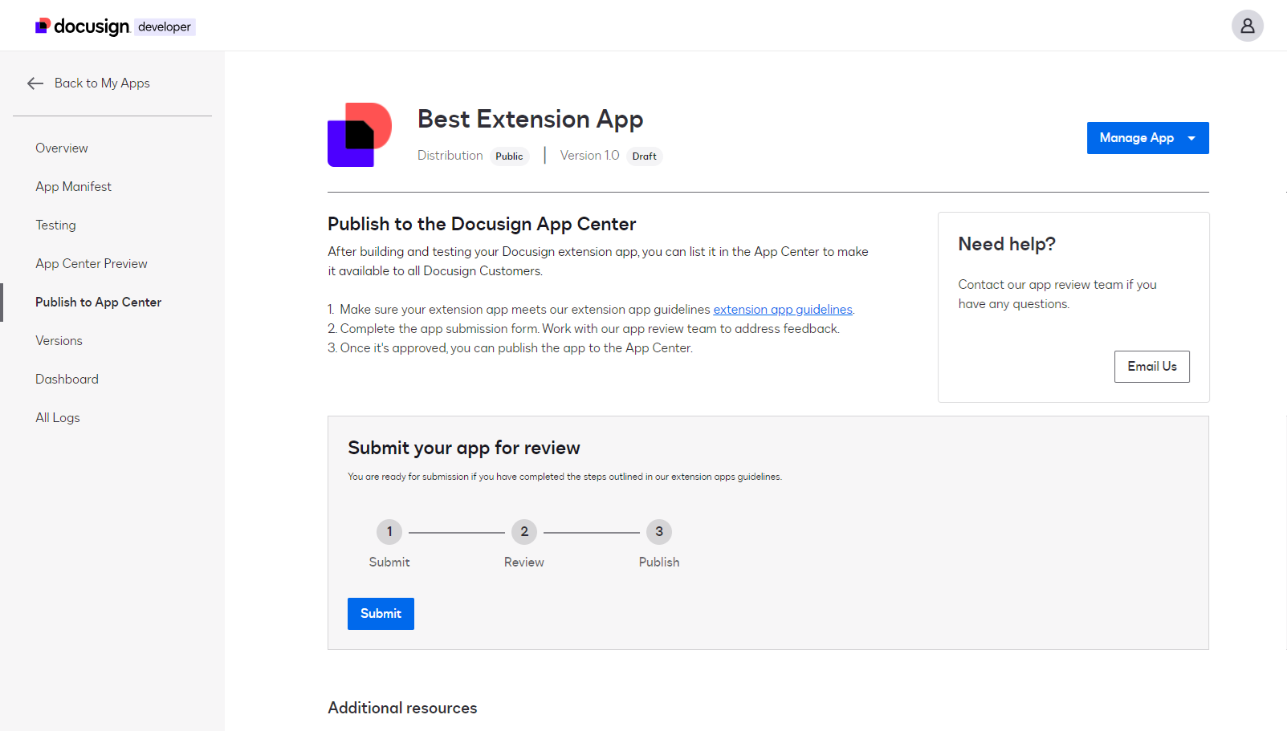Click step 1 Submit circle
Screen dimensions: 1287x731
(x=389, y=532)
